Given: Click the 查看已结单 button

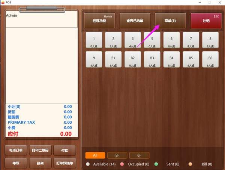Looking at the screenshot, I should click(135, 21).
